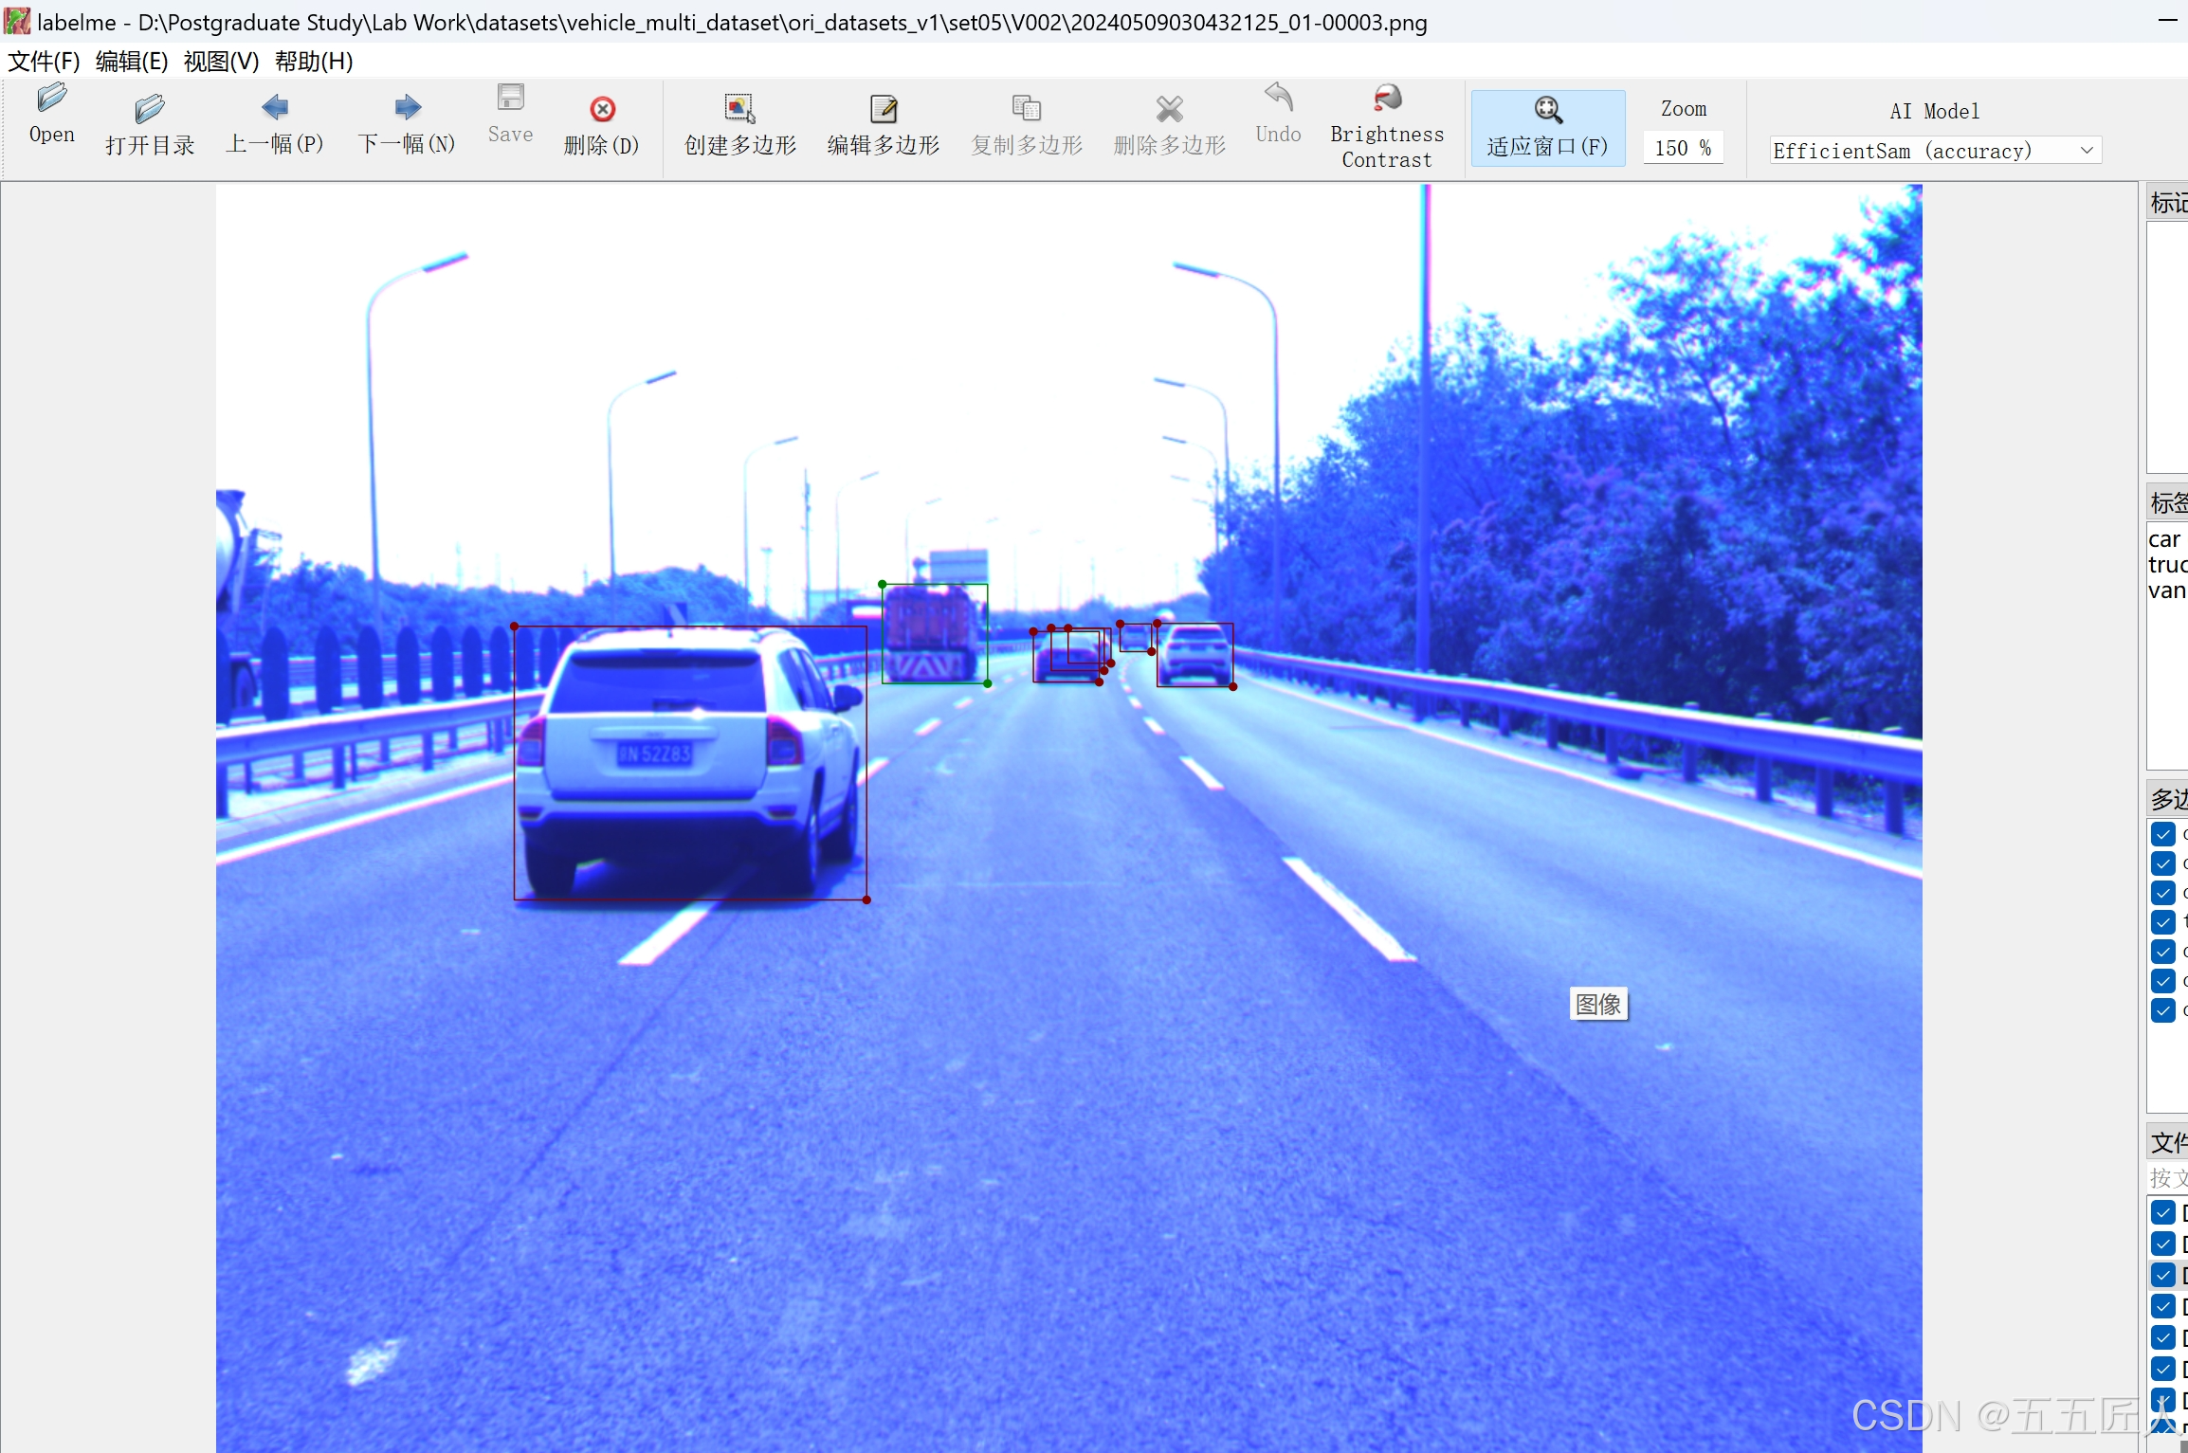The height and width of the screenshot is (1453, 2188).
Task: Click the open directory (打开目录) icon
Action: 149,109
